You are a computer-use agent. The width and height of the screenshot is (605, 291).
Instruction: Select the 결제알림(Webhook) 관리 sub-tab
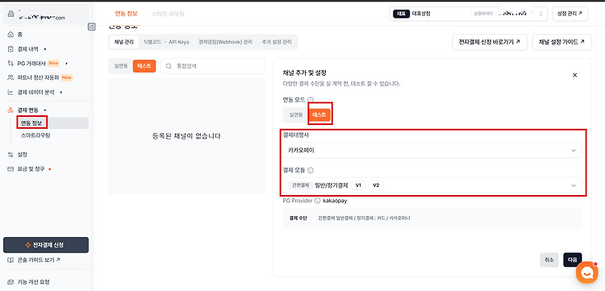click(225, 42)
